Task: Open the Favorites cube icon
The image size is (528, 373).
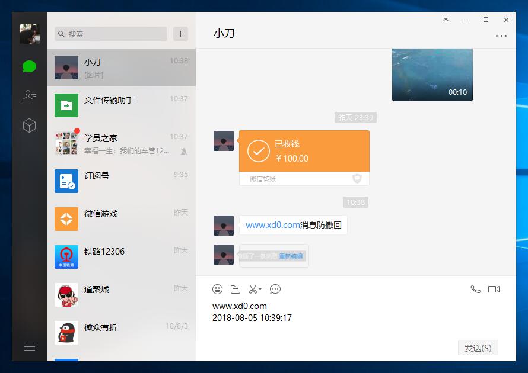Action: [x=29, y=126]
